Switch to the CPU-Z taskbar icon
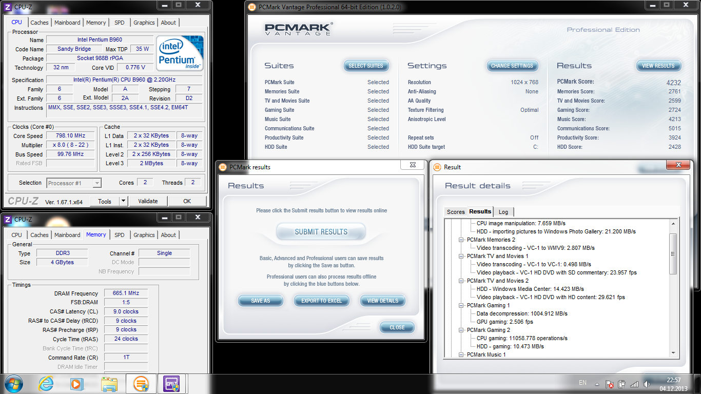This screenshot has height=394, width=701. tap(171, 383)
